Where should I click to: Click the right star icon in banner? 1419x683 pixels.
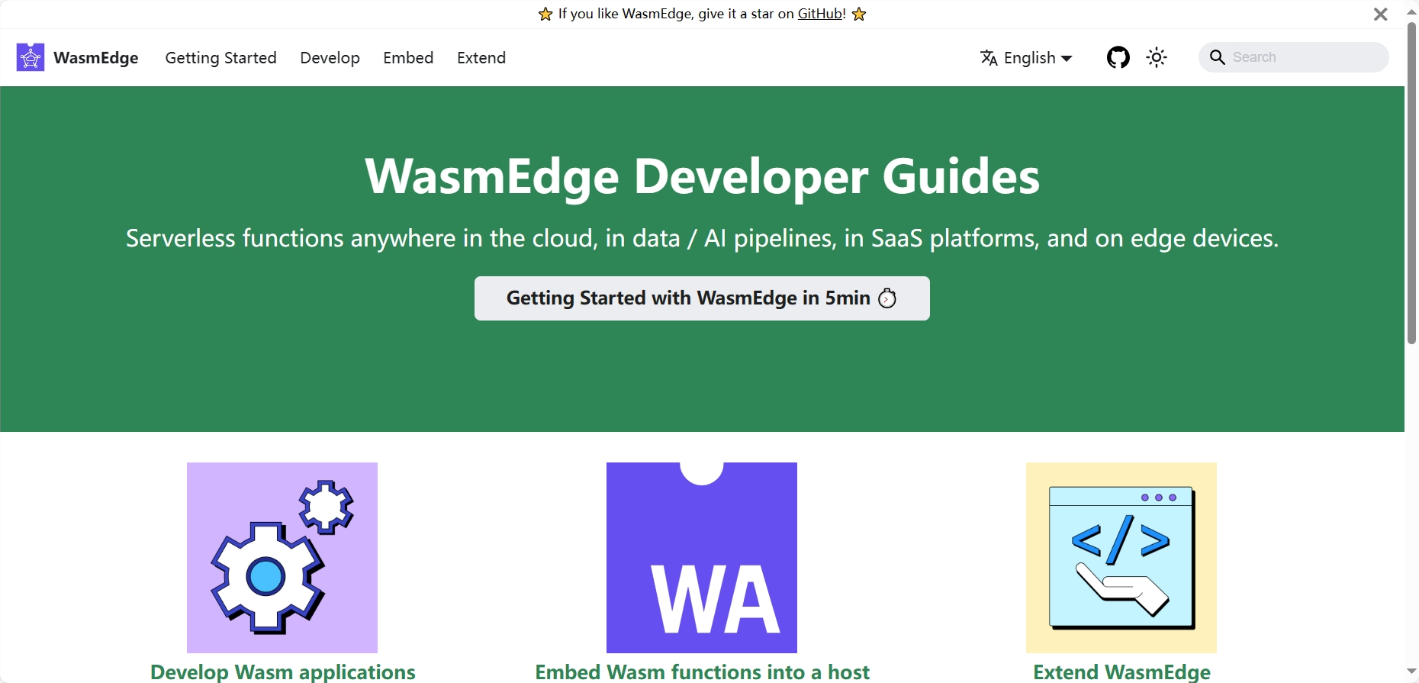pyautogui.click(x=859, y=14)
